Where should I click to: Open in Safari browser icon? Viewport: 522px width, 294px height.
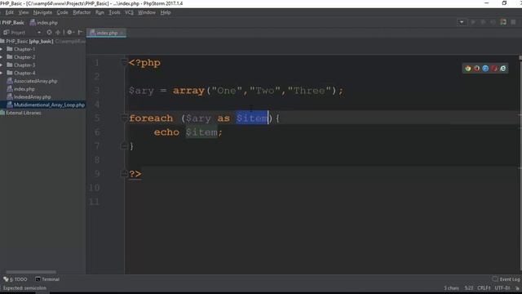pyautogui.click(x=485, y=69)
